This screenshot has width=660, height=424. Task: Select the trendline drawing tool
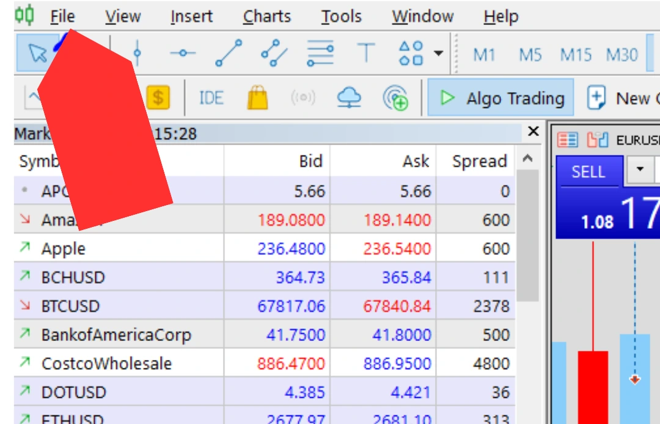coord(229,54)
